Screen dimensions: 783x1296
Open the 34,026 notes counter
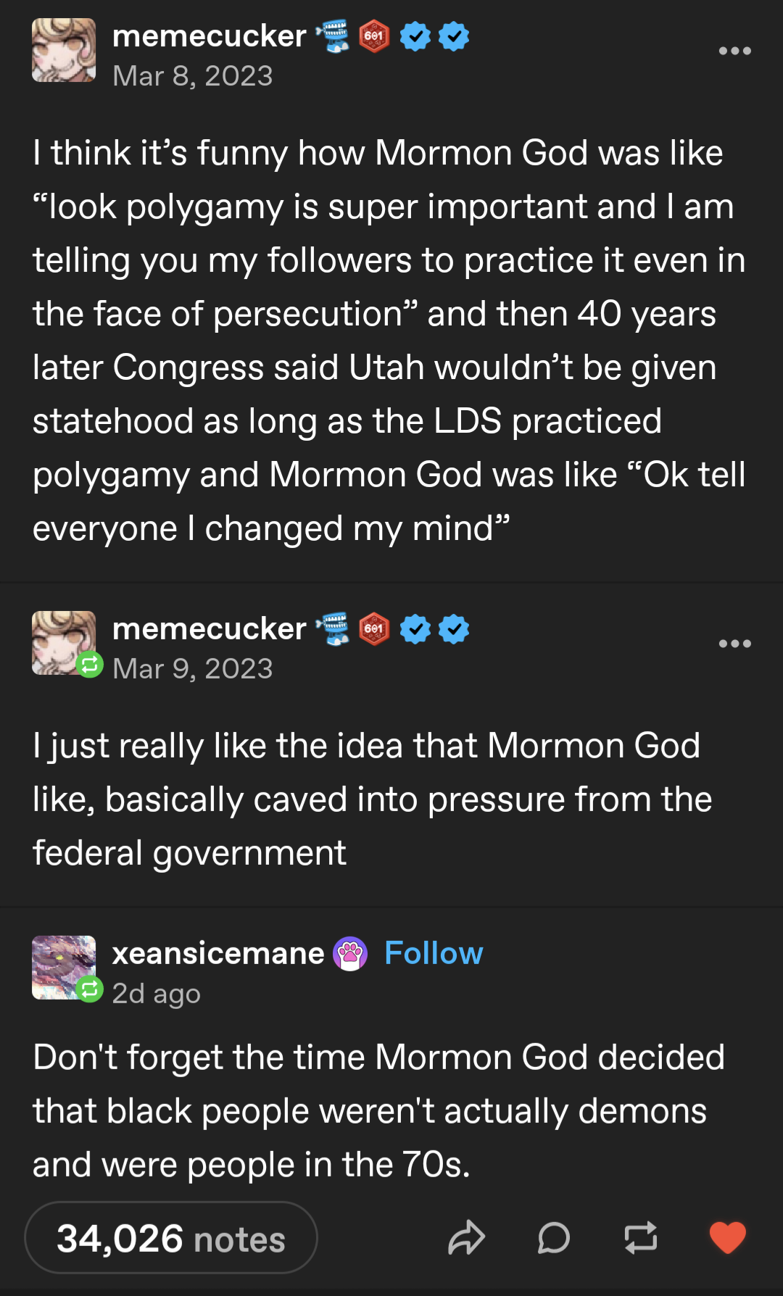(171, 1238)
